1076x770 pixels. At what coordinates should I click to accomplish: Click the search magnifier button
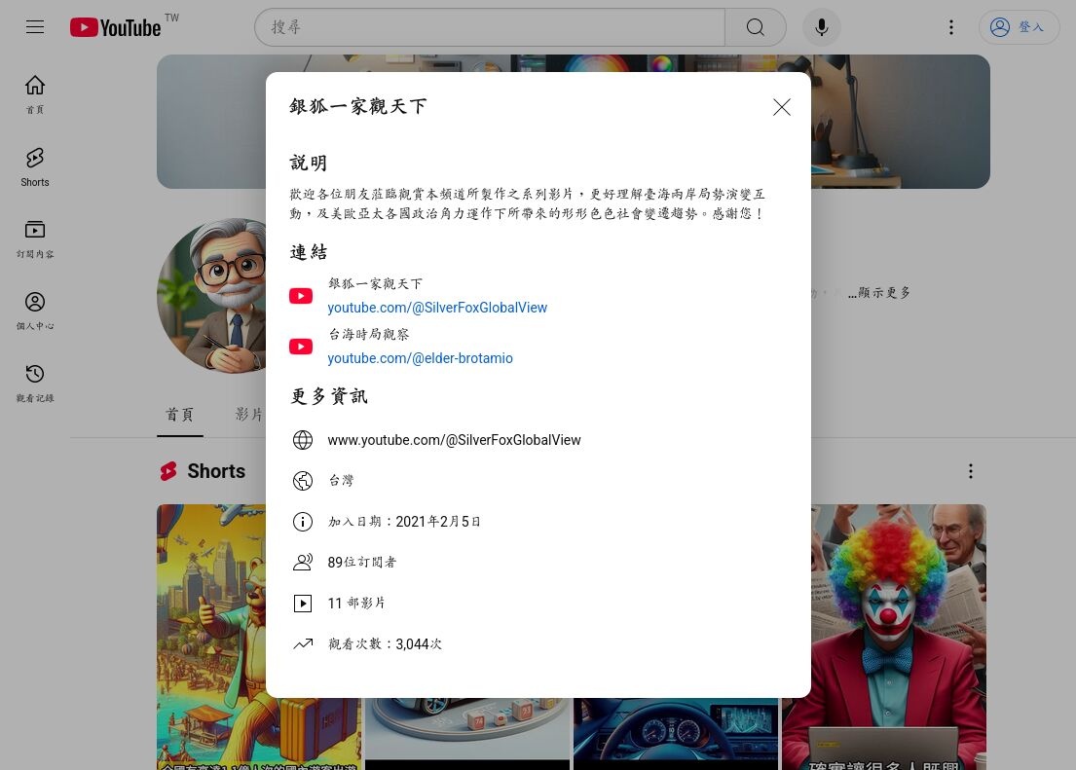(756, 27)
